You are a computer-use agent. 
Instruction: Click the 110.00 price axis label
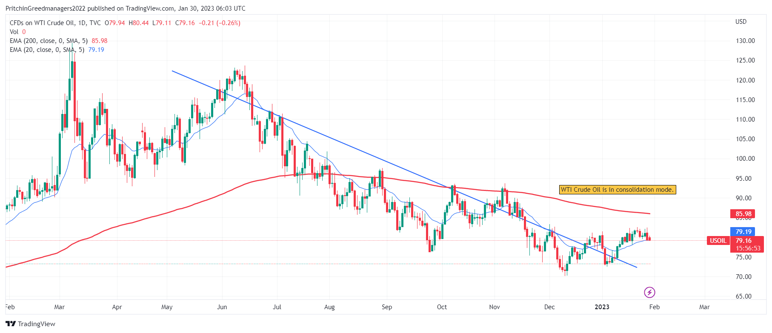[745, 120]
